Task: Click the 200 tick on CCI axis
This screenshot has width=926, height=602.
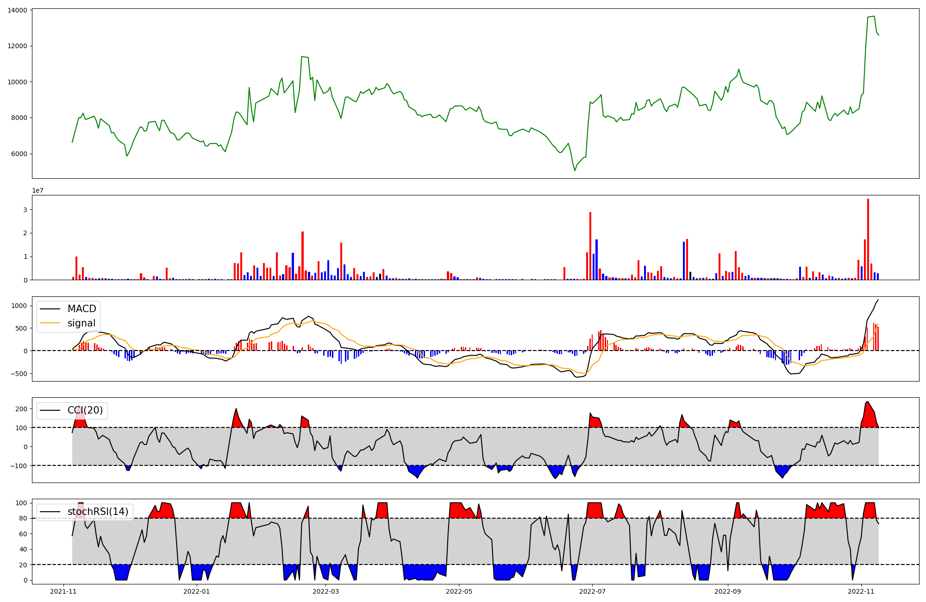Action: 21,409
